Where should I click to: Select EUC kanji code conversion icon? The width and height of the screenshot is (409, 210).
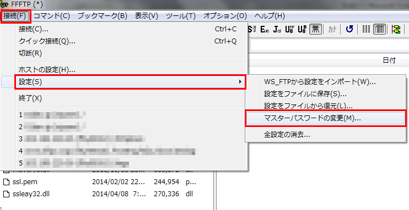coord(265,29)
